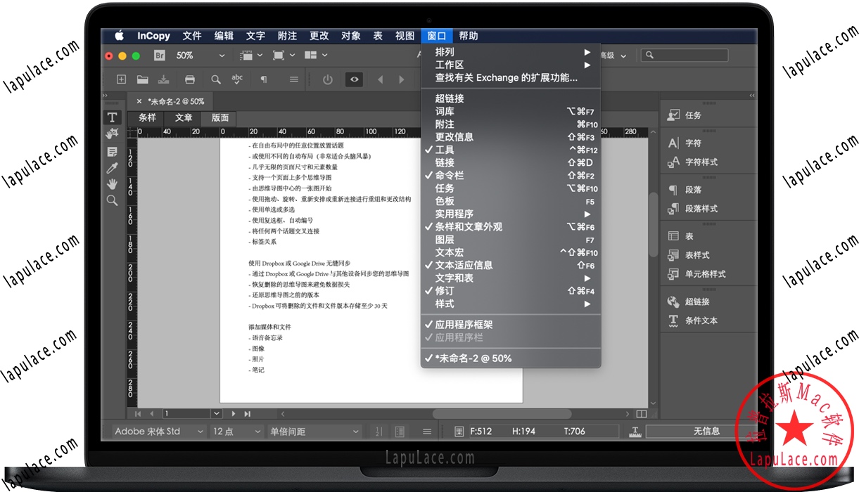Select the Eyedropper tool

point(112,167)
